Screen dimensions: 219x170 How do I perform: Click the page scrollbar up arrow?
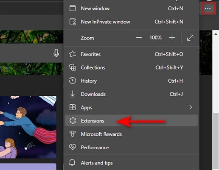(216, 34)
